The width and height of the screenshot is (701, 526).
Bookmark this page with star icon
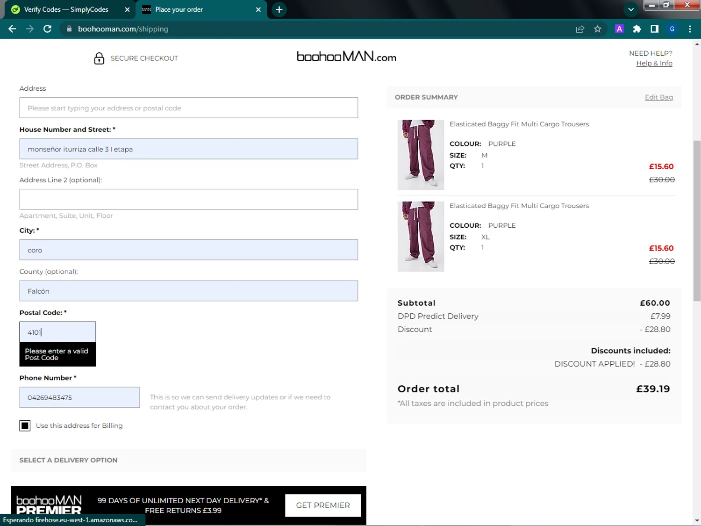coord(597,29)
